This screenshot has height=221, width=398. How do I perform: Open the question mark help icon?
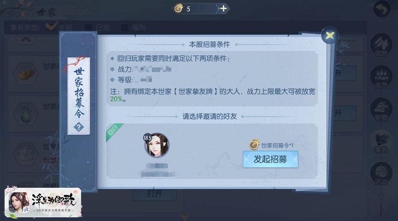79,127
